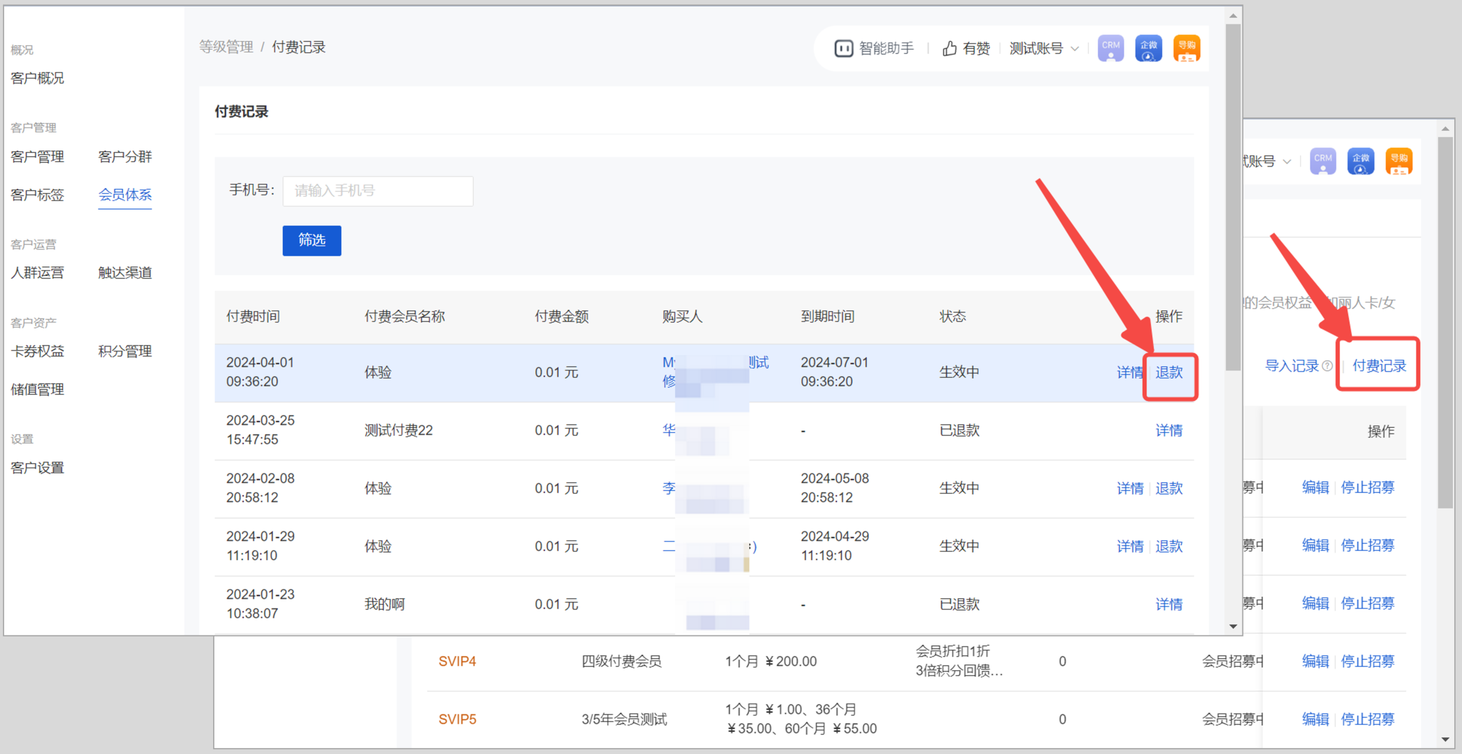This screenshot has width=1462, height=754.
Task: Click the back window scrollbar down arrow
Action: pos(1445,740)
